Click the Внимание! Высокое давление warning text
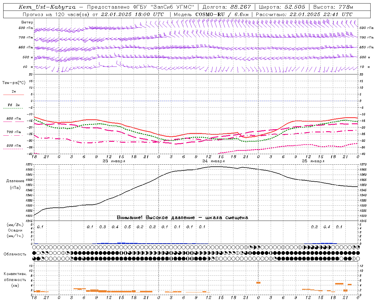This screenshot has width=375, height=300. [183, 218]
